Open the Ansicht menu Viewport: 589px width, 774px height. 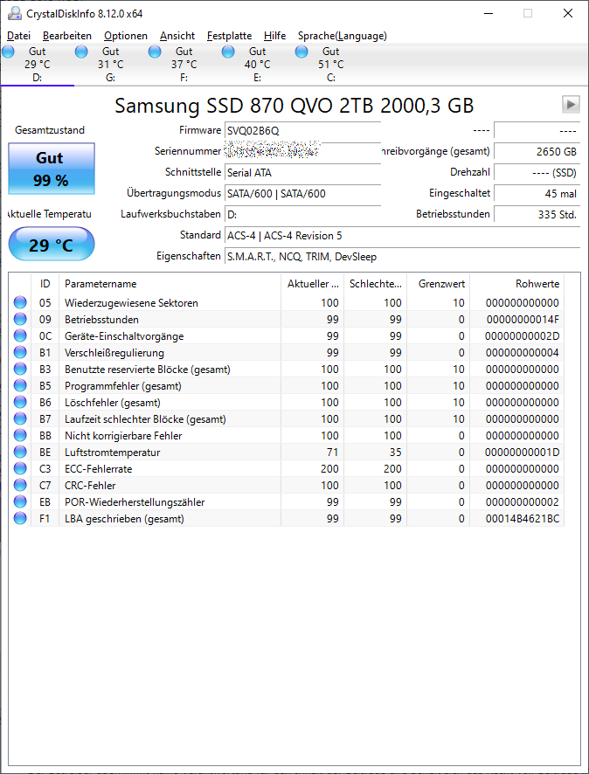coord(177,36)
